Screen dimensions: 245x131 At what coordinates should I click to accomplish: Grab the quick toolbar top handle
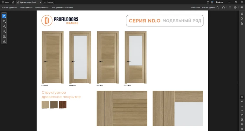4,13
